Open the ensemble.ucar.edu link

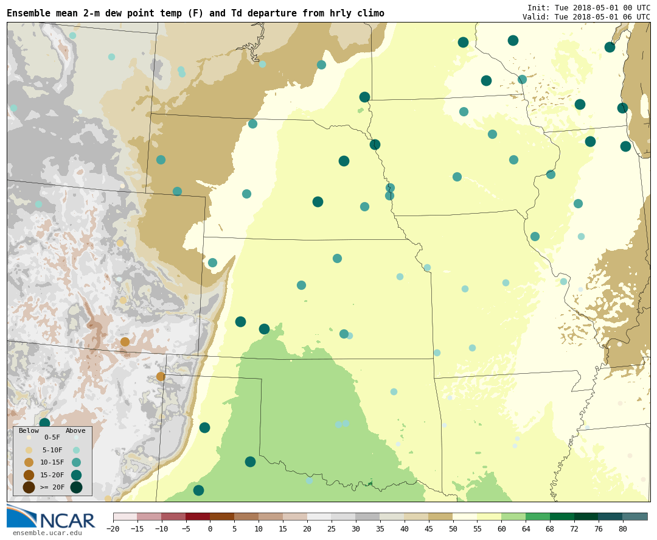click(x=47, y=533)
